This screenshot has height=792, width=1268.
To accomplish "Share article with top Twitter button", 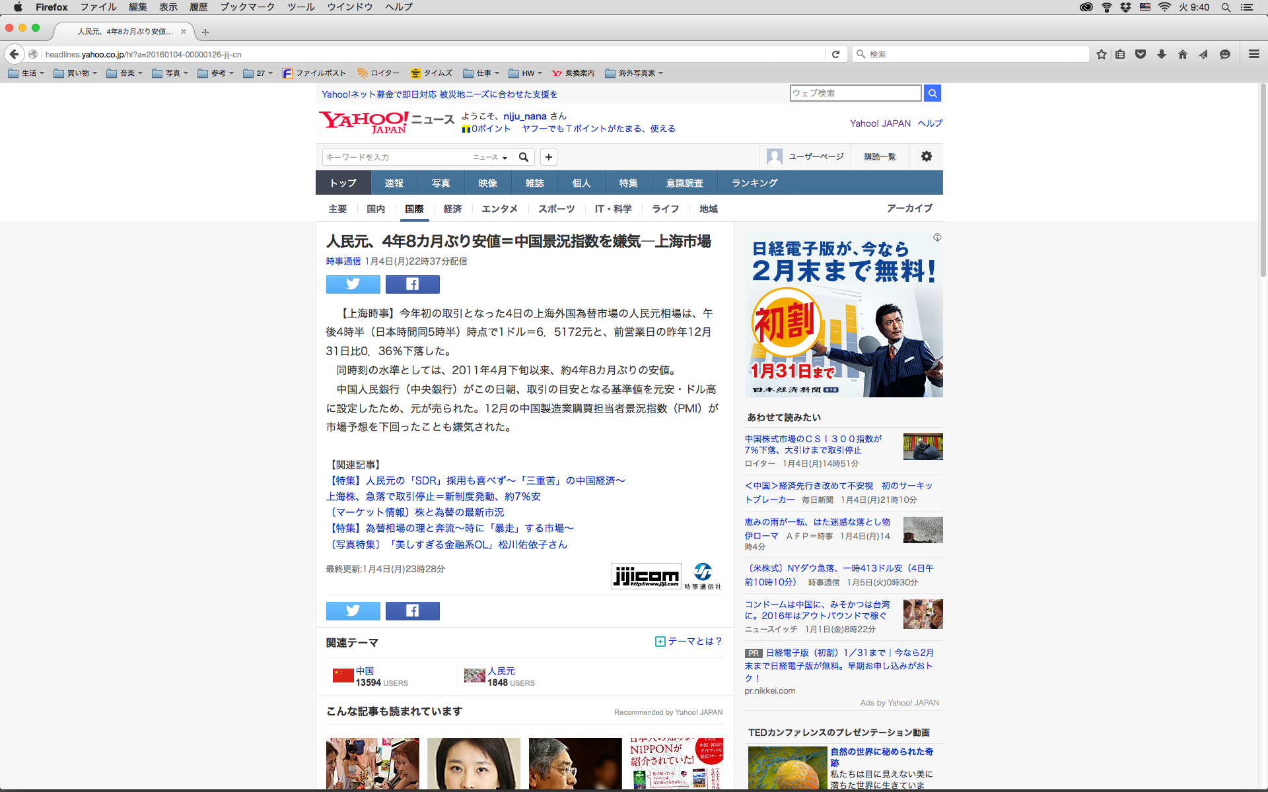I will pyautogui.click(x=353, y=284).
